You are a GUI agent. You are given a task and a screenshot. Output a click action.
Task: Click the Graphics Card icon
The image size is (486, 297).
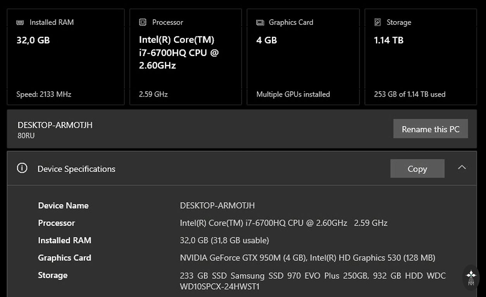[x=260, y=22]
